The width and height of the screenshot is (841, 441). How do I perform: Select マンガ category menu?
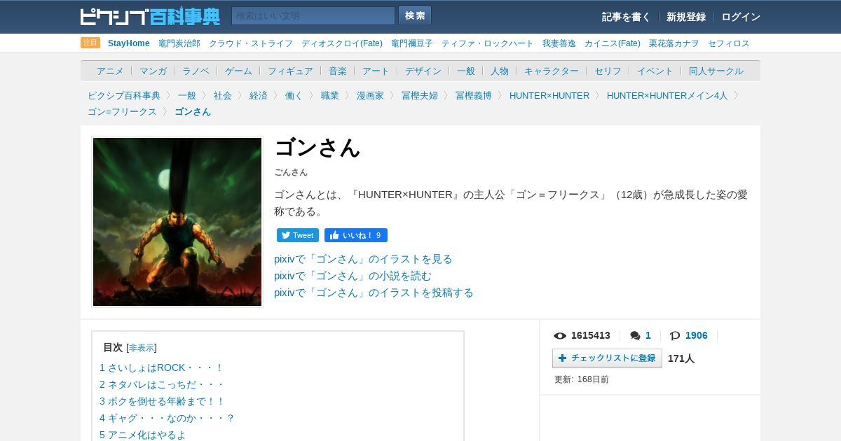(x=153, y=71)
